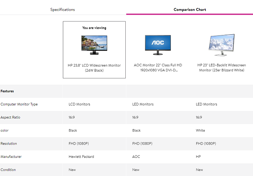Click the "You are viewing" label
253x176 pixels.
click(x=94, y=28)
